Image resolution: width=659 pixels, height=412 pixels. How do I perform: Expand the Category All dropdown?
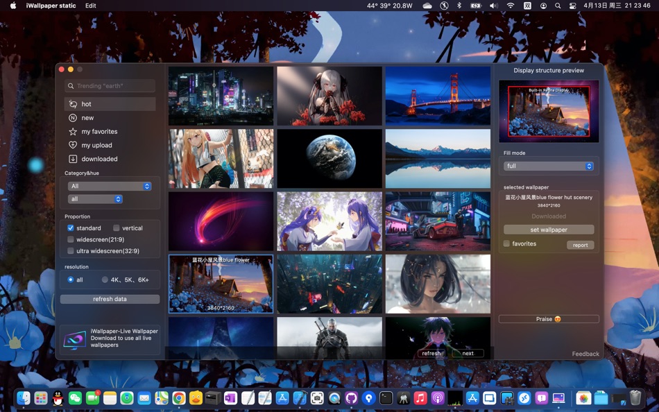coord(110,186)
